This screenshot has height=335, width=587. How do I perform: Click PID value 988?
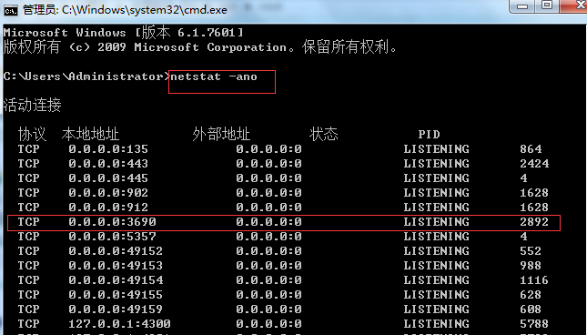531,266
